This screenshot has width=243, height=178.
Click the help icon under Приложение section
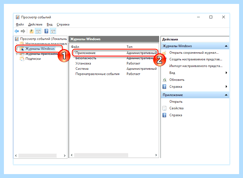[164, 115]
